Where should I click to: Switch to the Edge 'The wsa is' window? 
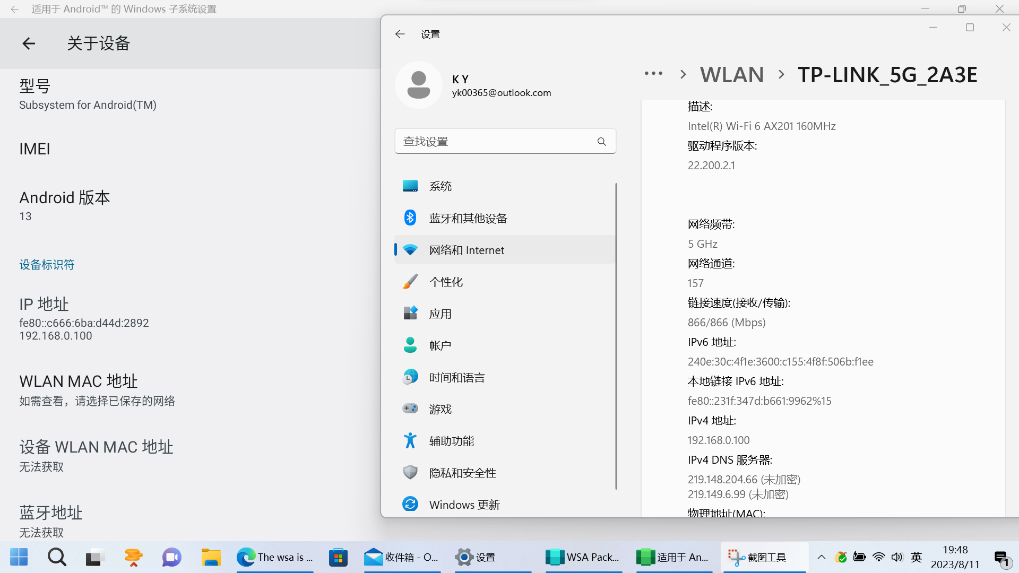275,557
